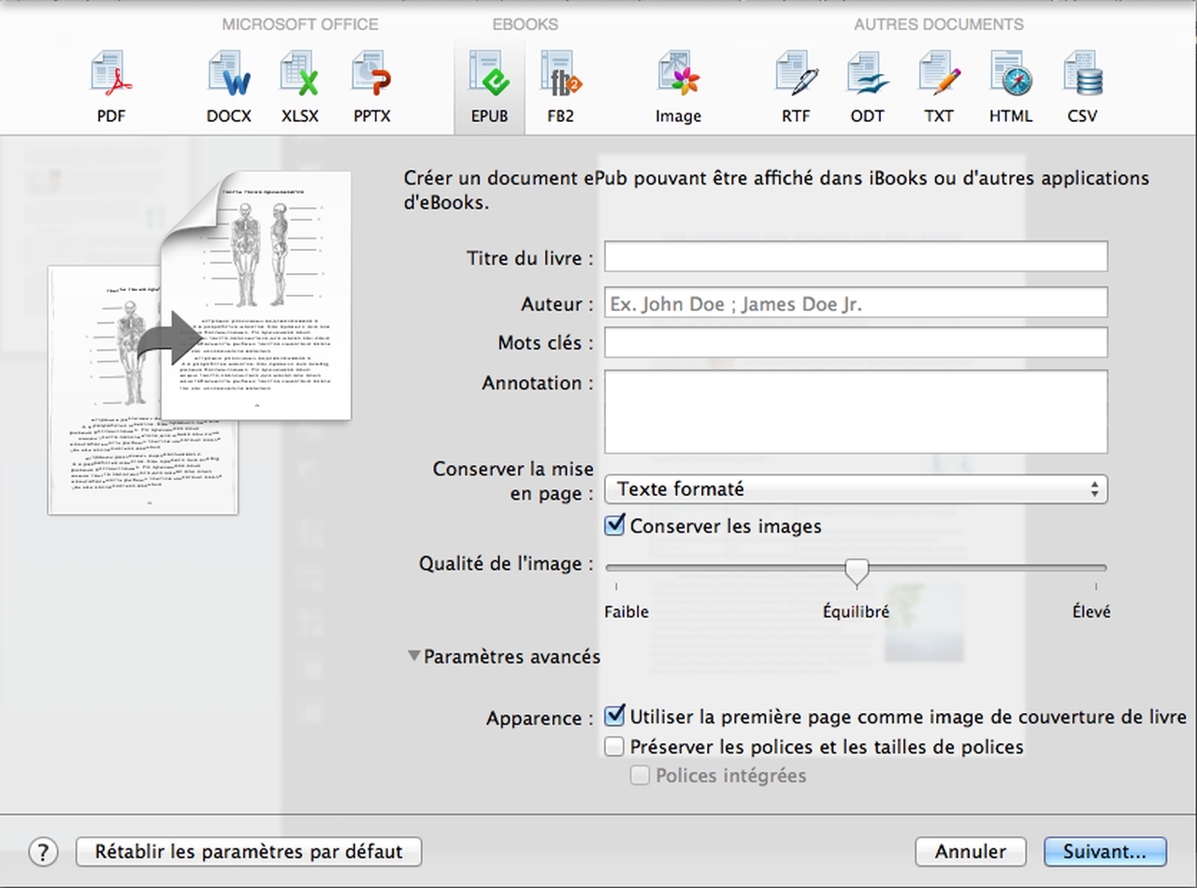Pick the PPTX presentation format icon
The image size is (1197, 888).
pos(372,86)
